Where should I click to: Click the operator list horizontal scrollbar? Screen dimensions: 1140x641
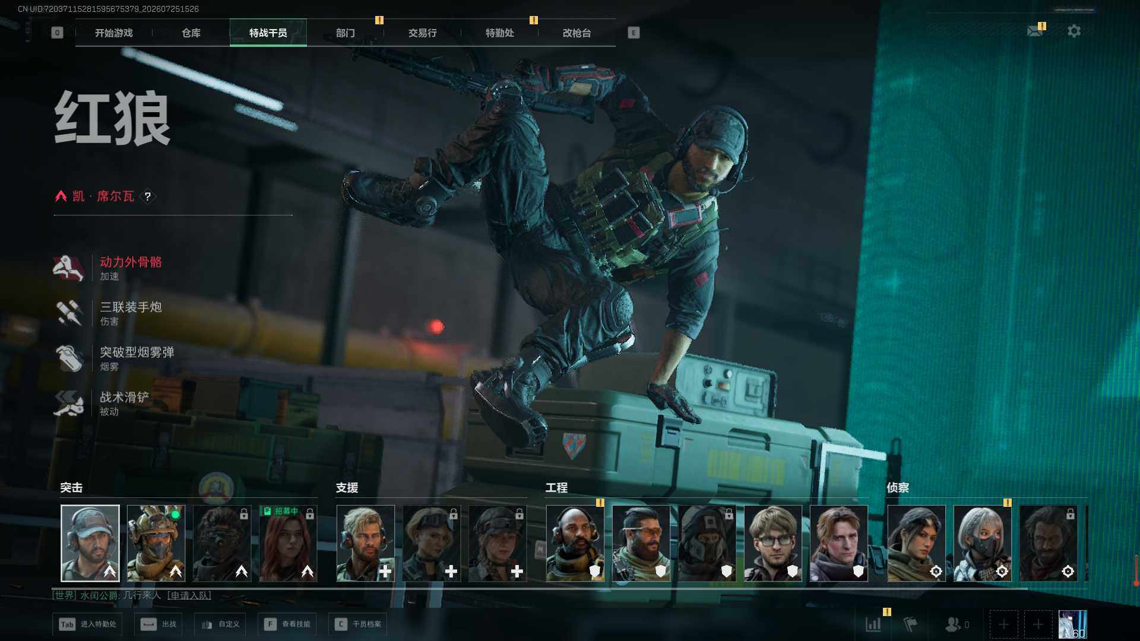pyautogui.click(x=540, y=588)
